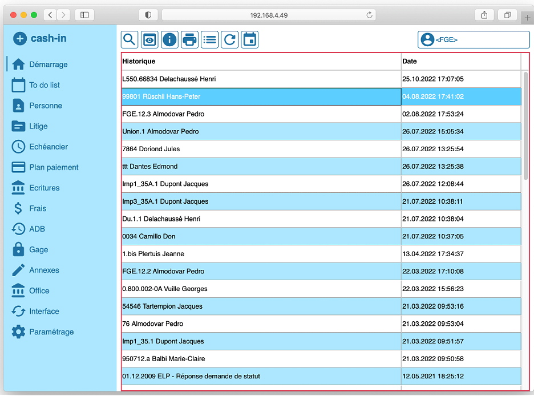This screenshot has width=534, height=396.
Task: Open Plan paiement section
Action: click(x=54, y=167)
